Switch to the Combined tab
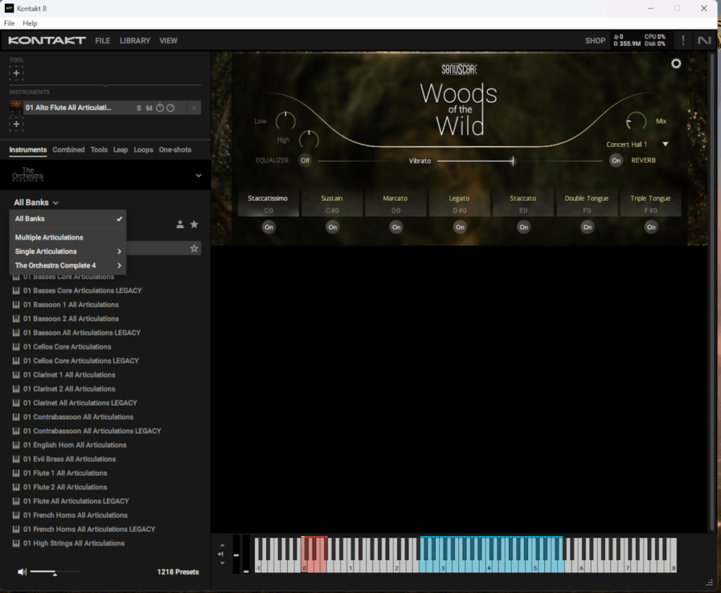Image resolution: width=721 pixels, height=593 pixels. (68, 149)
